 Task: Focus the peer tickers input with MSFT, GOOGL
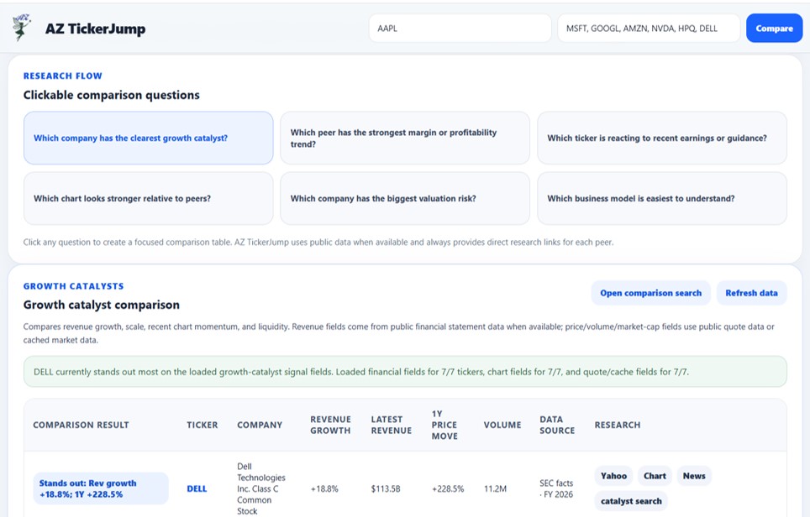pos(649,29)
